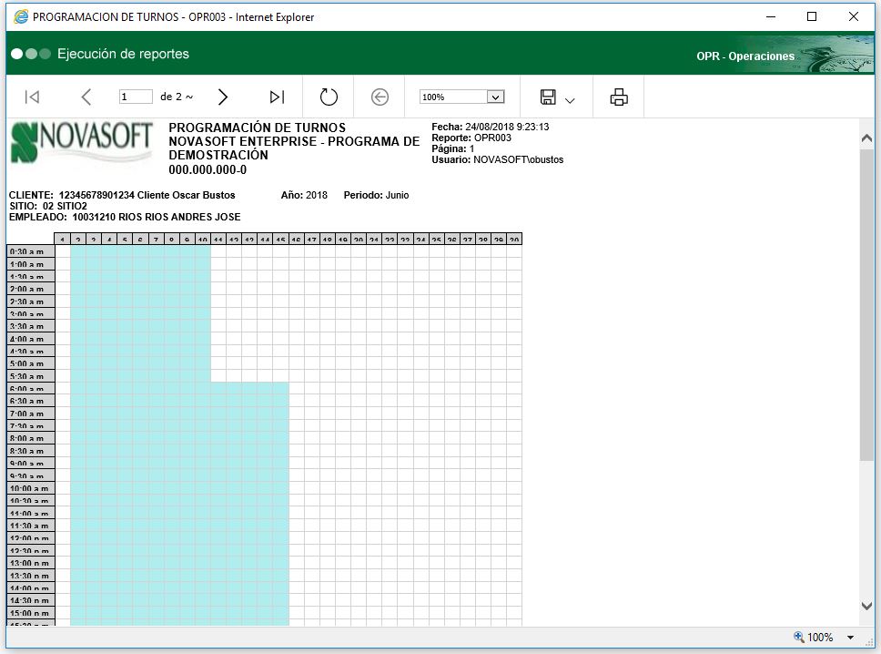Click the '11:30 a.m.' row header
The height and width of the screenshot is (654, 881).
coord(31,526)
